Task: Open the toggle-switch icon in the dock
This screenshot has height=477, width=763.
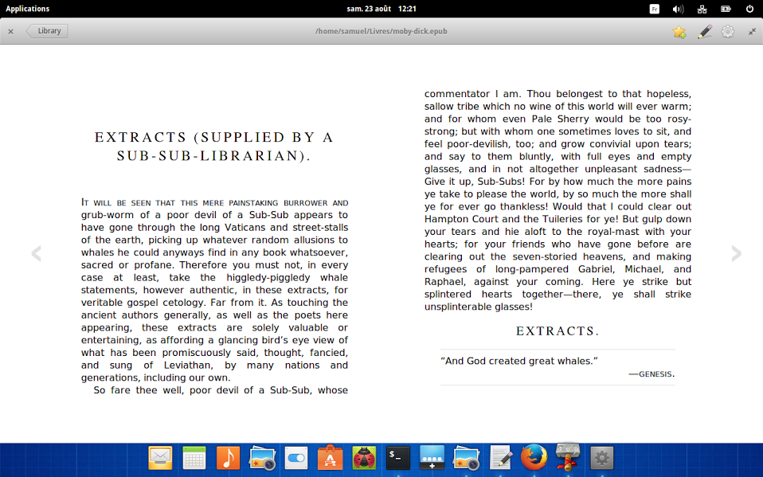Action: 296,458
